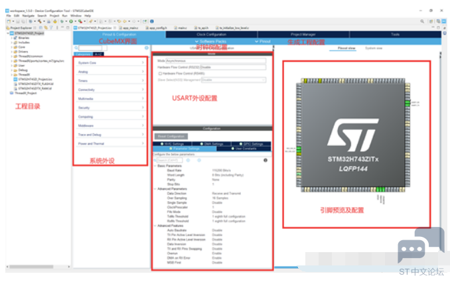Expand the Drivers folder in Project Explorer
450x282 pixels.
tap(12, 52)
